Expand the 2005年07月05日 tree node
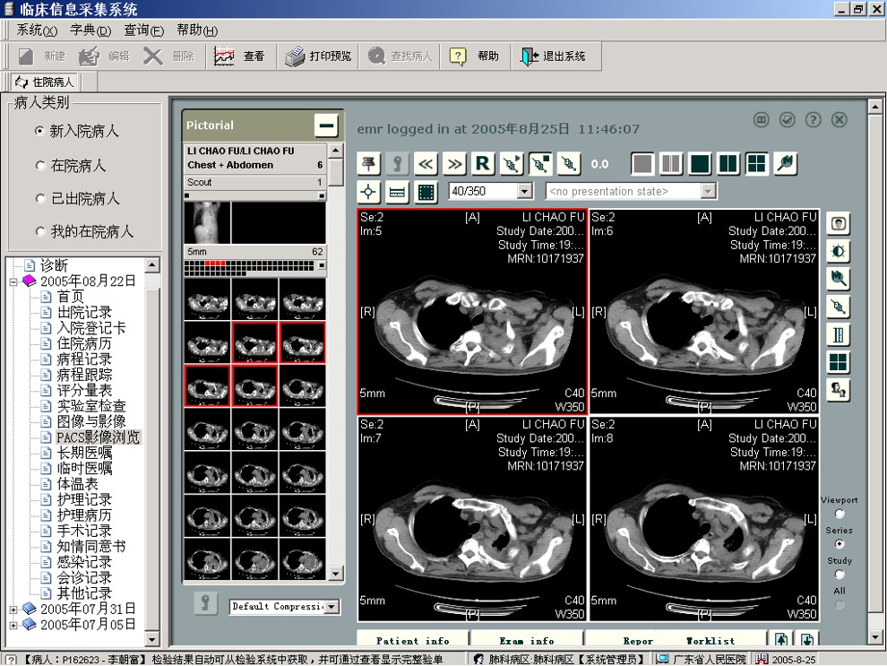 (13, 625)
